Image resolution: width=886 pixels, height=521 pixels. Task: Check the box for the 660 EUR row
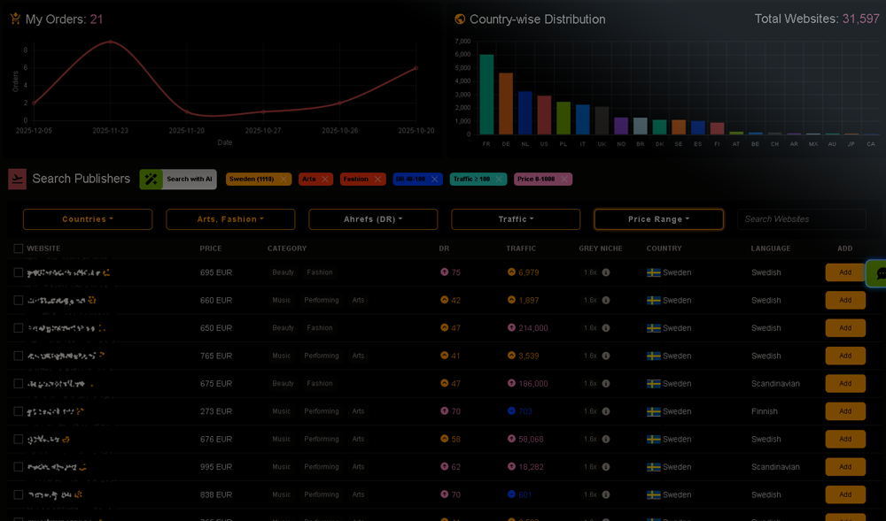[19, 301]
